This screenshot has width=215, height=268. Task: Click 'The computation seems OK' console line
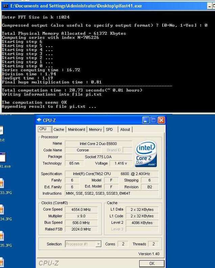pyautogui.click(x=34, y=102)
